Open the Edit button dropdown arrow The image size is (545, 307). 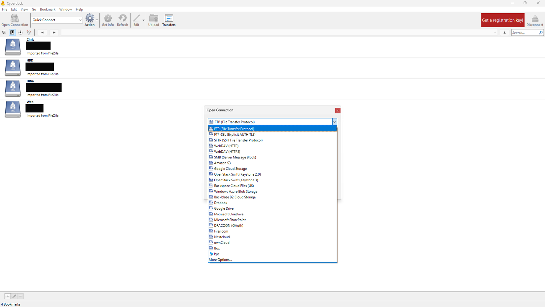[x=143, y=20]
